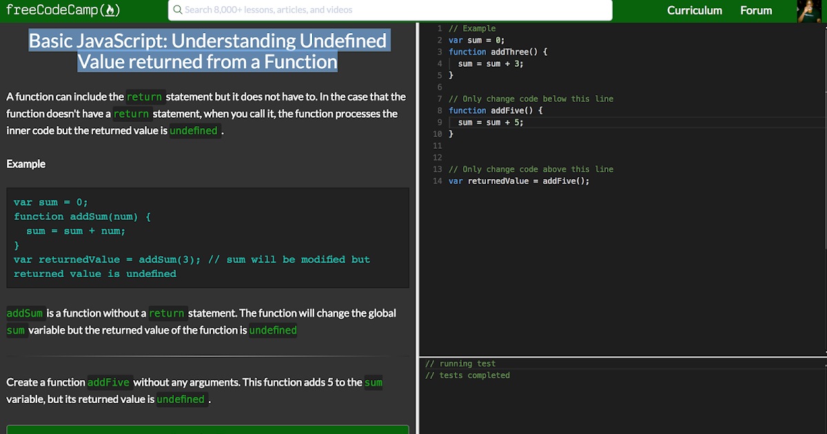Click the addSum example code block

(207, 238)
